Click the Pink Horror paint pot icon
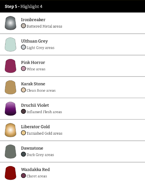This screenshot has width=145, height=183. 11,66
